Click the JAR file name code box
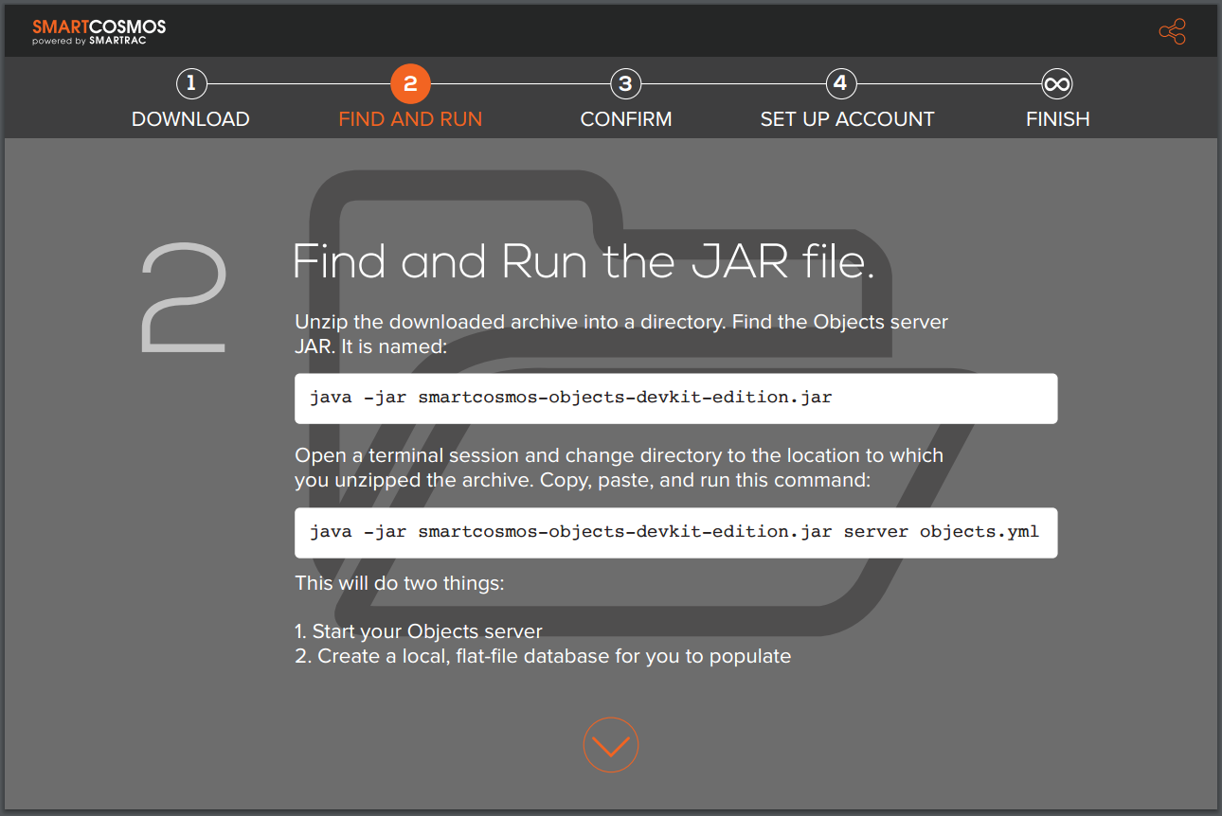Screen dimensions: 1222x816 tap(676, 398)
